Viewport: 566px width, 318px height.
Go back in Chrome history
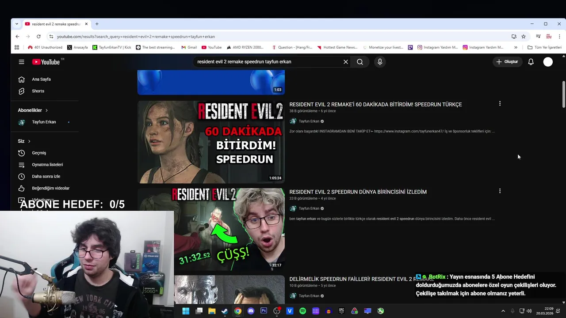(x=17, y=36)
